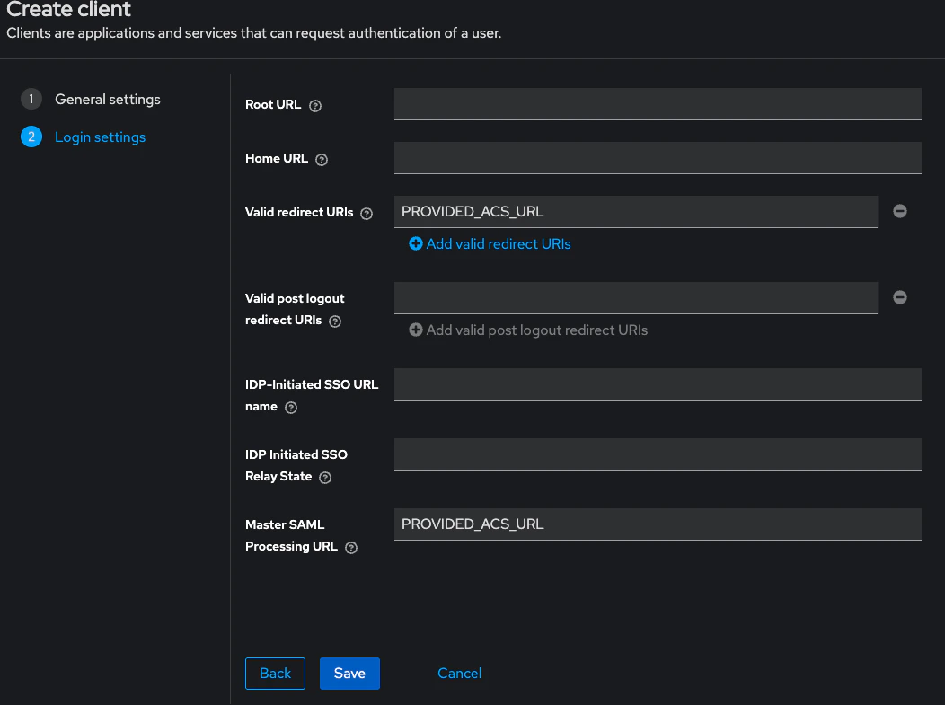Open help for the Home URL field
The width and height of the screenshot is (945, 705).
[x=322, y=159]
